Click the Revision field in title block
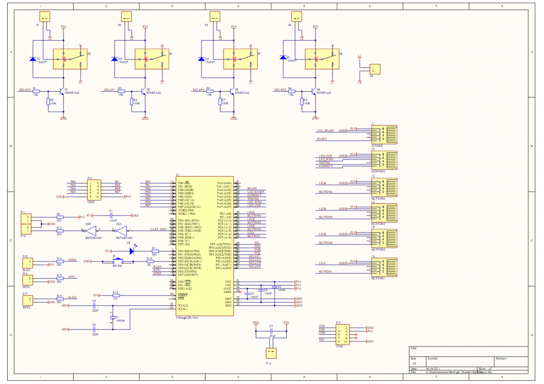 tap(512, 362)
